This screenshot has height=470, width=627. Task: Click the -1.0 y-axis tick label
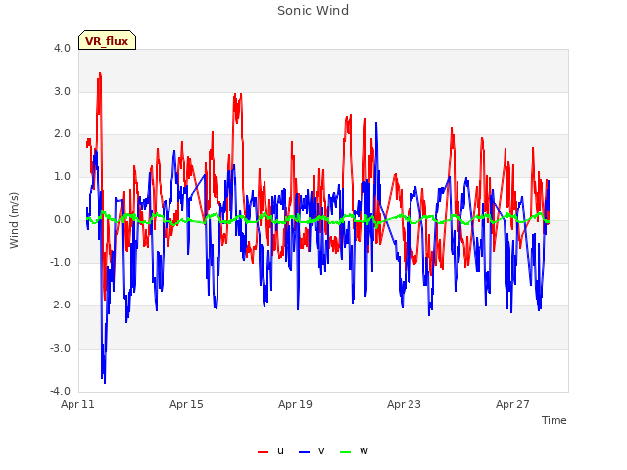61,262
